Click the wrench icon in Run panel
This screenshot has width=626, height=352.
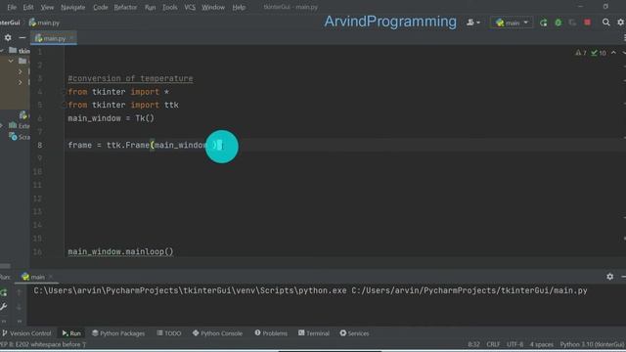(x=4, y=306)
